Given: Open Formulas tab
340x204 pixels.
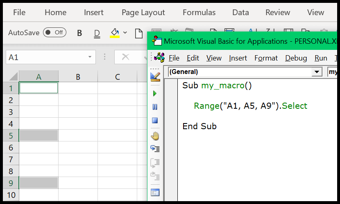Looking at the screenshot, I should coord(199,12).
